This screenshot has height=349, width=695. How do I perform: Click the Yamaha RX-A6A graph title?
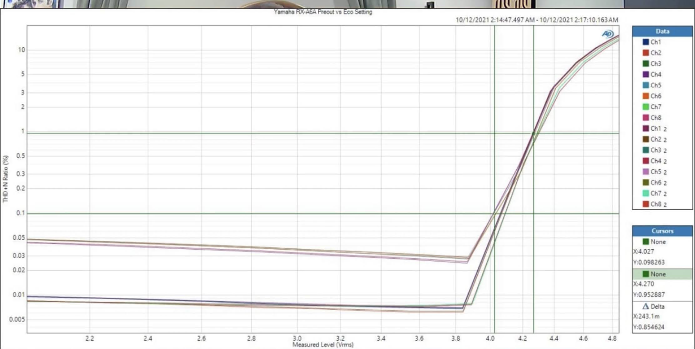[323, 12]
